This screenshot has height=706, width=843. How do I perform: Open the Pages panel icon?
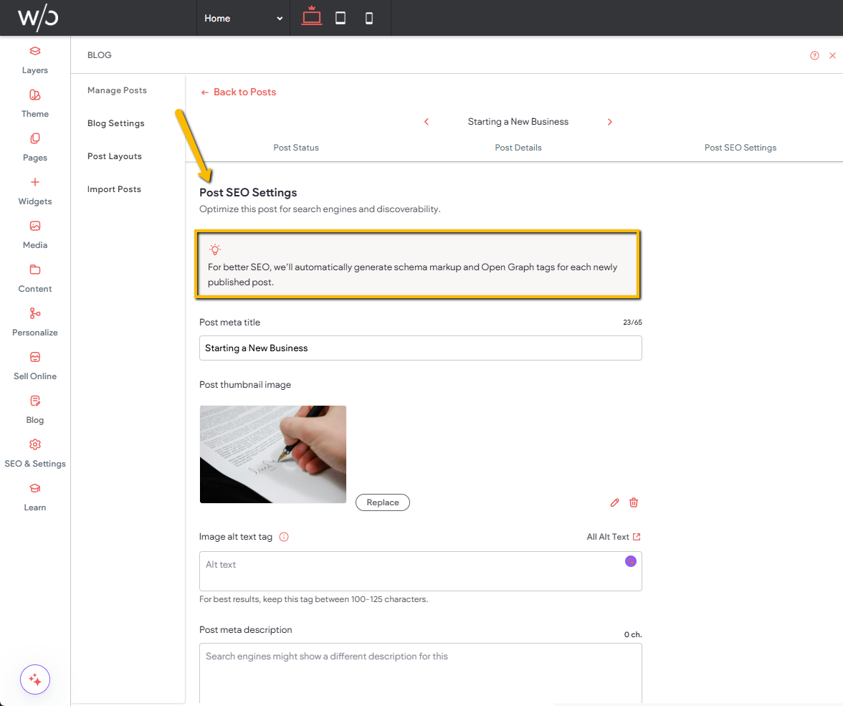pos(35,138)
